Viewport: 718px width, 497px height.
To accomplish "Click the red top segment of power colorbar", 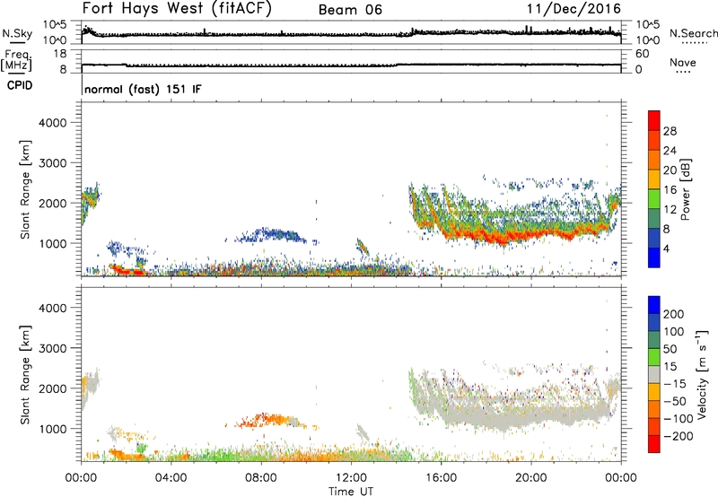I will 654,120.
